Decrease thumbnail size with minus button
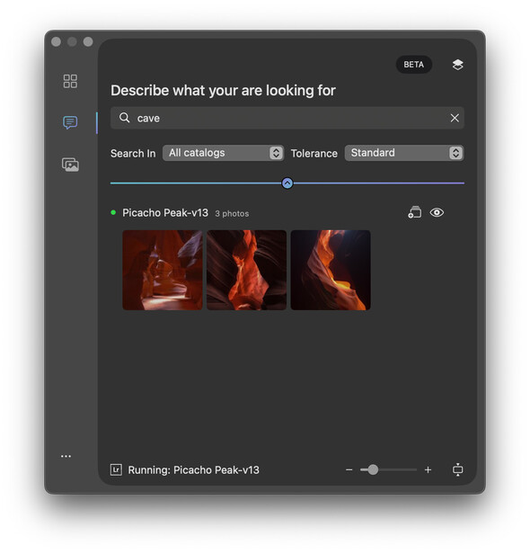Viewport: 530px width, 553px height. pos(349,469)
